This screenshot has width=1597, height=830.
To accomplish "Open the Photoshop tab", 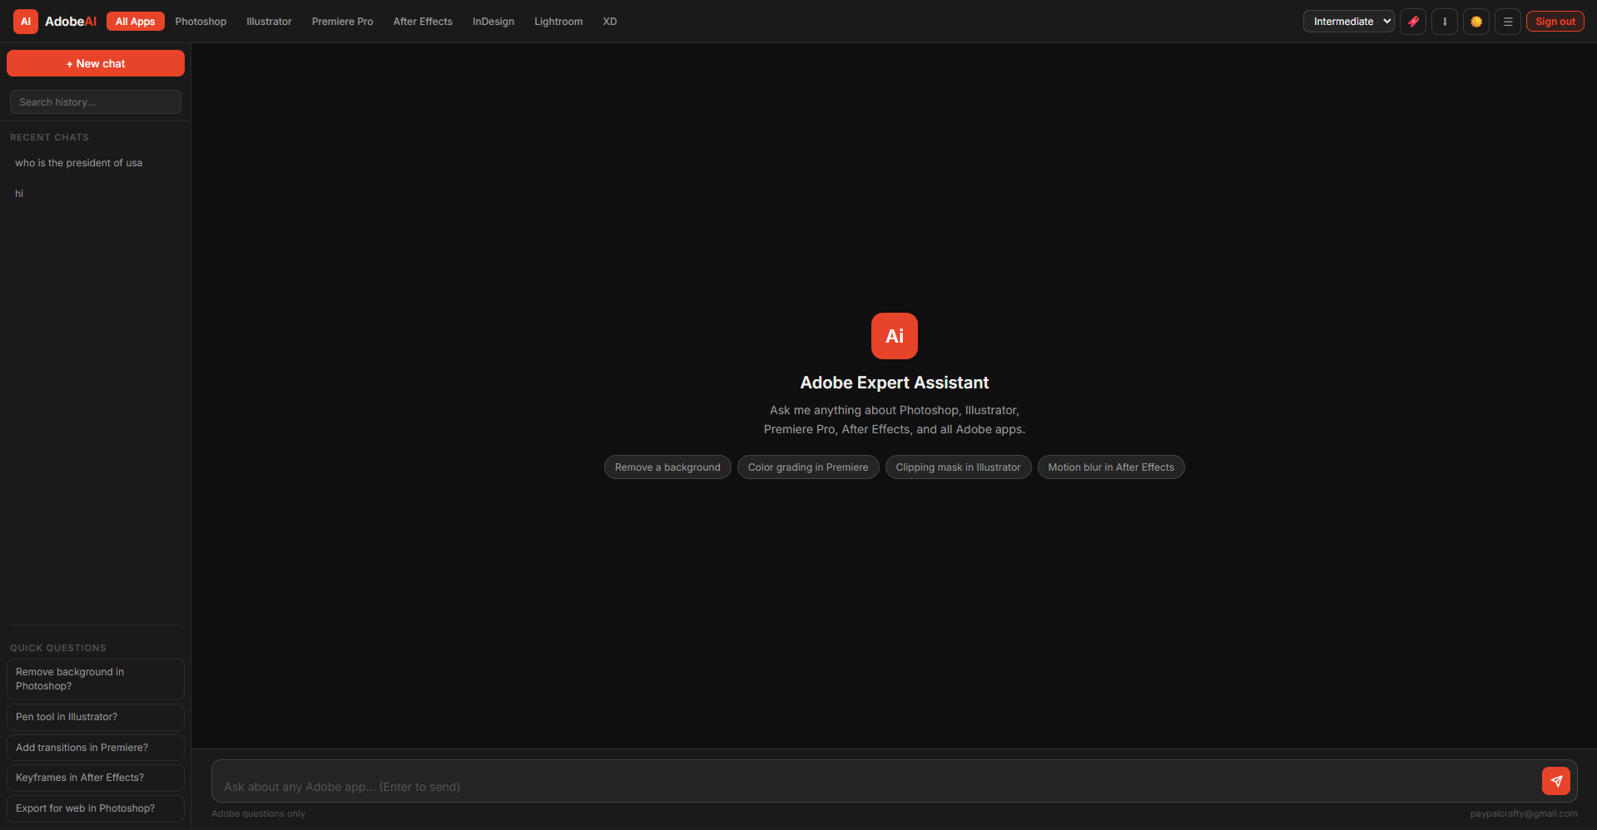I will pos(200,21).
